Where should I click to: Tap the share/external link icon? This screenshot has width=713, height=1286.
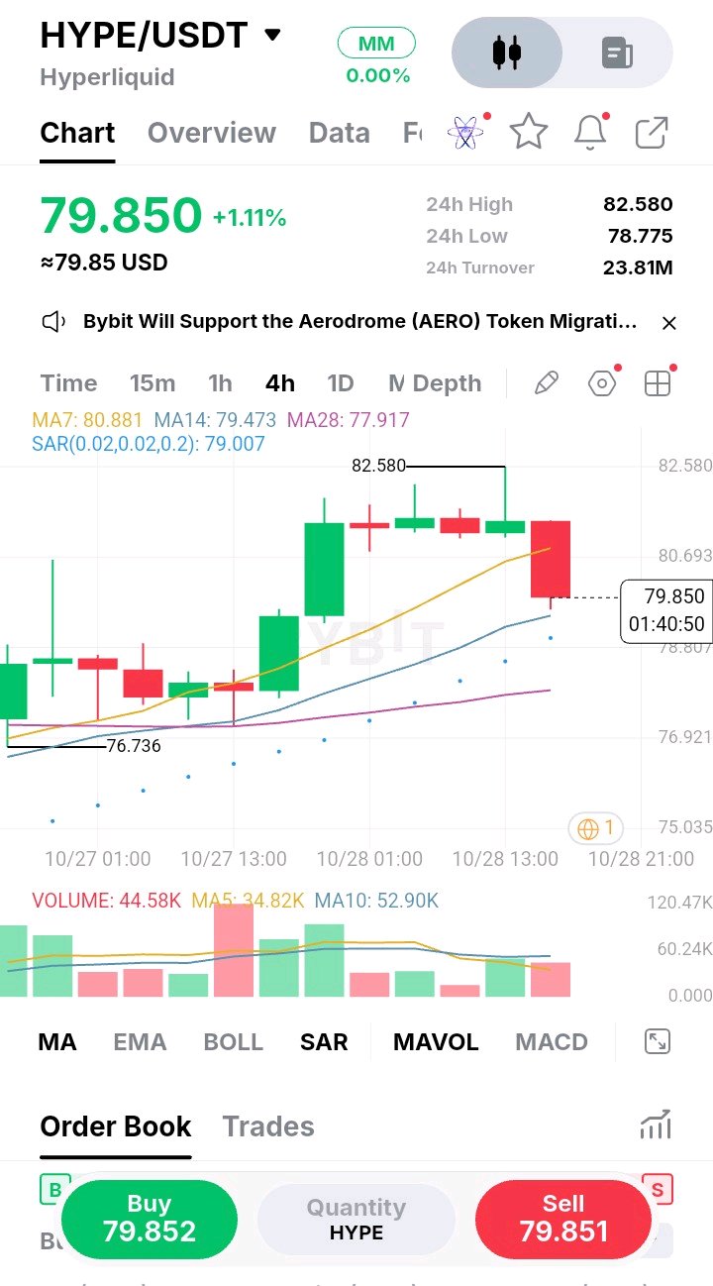coord(652,132)
